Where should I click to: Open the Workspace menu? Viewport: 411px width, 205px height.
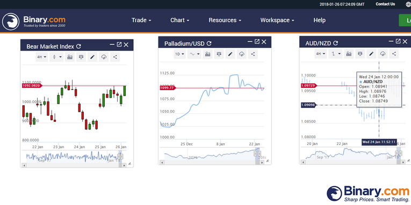pos(277,20)
